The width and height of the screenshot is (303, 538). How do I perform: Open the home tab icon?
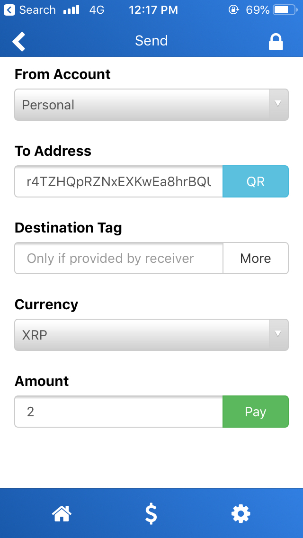[x=62, y=513]
